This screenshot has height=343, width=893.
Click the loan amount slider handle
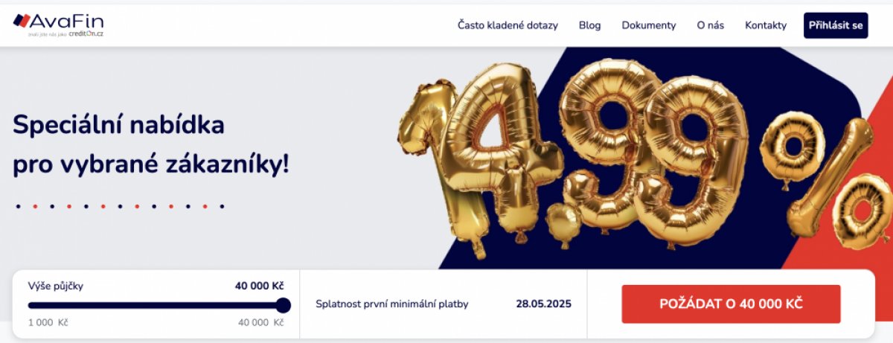283,305
